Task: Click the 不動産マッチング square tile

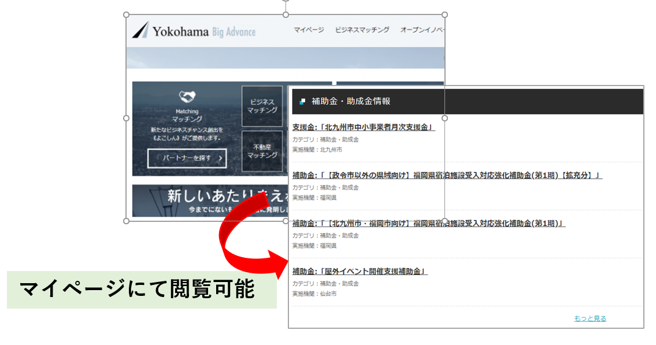Action: (x=262, y=151)
